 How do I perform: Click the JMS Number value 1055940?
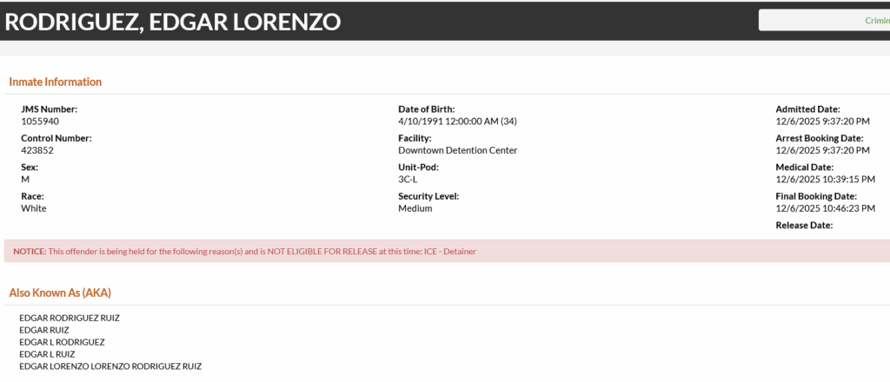pyautogui.click(x=40, y=122)
